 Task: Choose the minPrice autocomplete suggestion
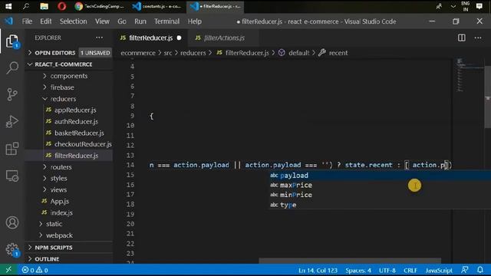point(380,195)
